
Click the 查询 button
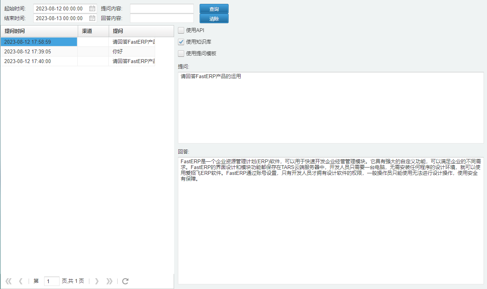point(214,9)
